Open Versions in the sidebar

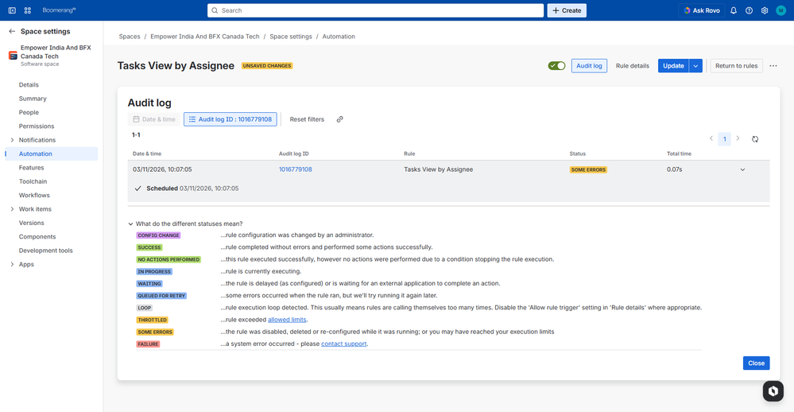click(32, 223)
